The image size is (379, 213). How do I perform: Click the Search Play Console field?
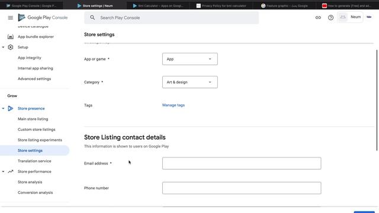[x=171, y=18]
